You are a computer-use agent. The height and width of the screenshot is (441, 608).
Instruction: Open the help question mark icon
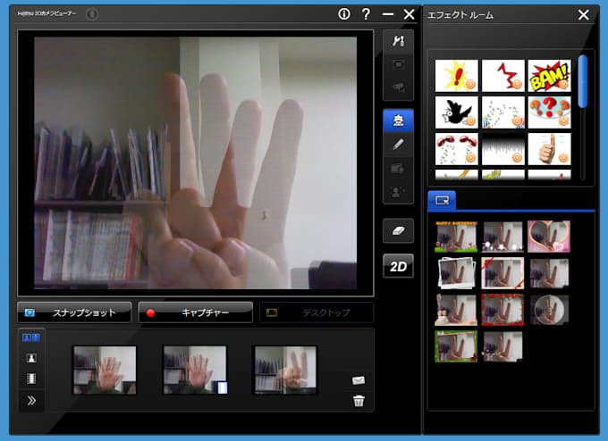(366, 14)
